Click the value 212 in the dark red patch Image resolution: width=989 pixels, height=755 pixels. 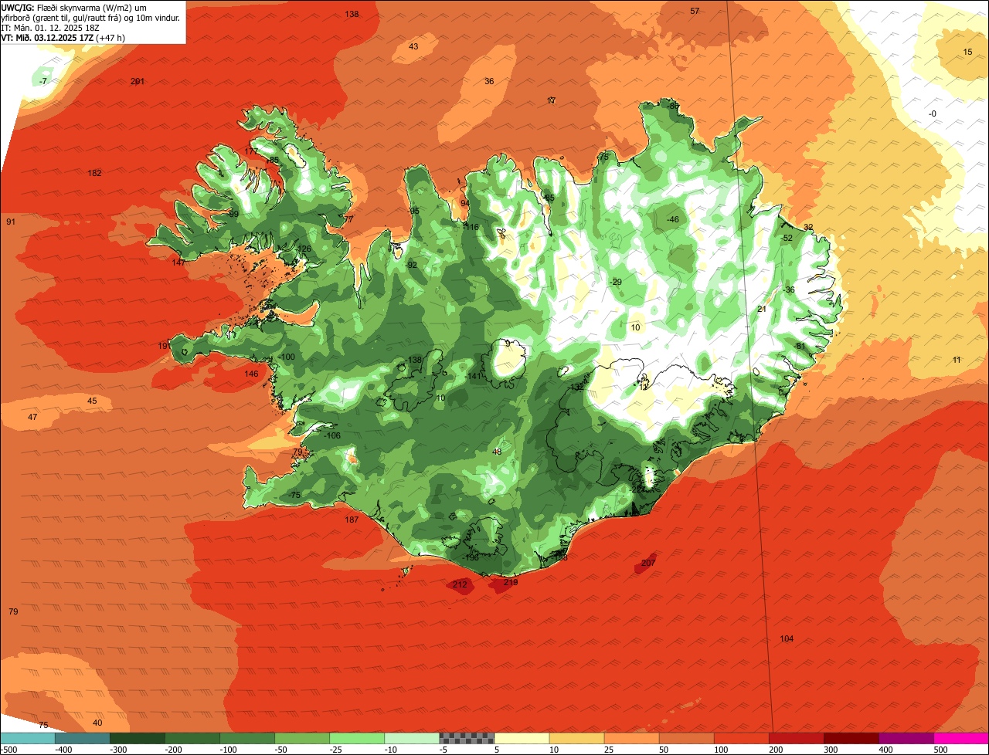coord(460,584)
